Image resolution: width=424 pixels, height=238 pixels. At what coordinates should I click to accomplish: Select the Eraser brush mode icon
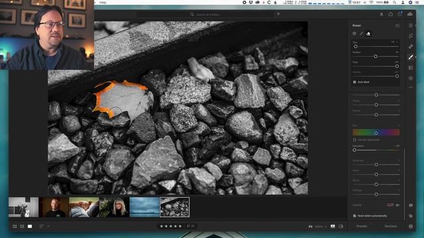pyautogui.click(x=368, y=34)
